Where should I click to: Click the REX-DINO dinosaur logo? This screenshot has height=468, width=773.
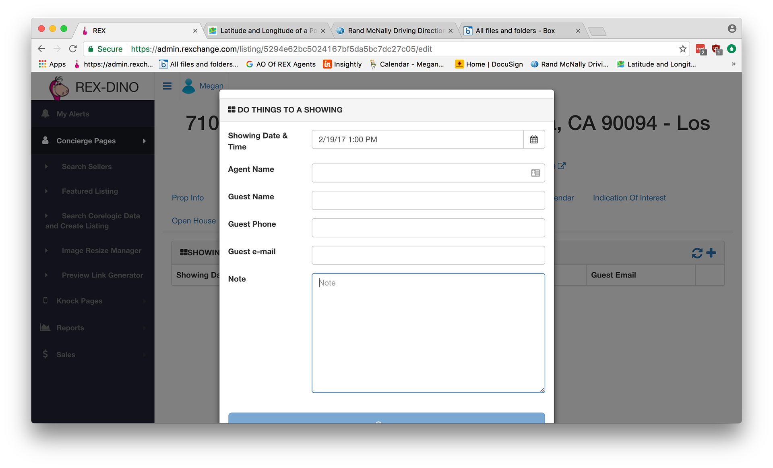coord(59,88)
